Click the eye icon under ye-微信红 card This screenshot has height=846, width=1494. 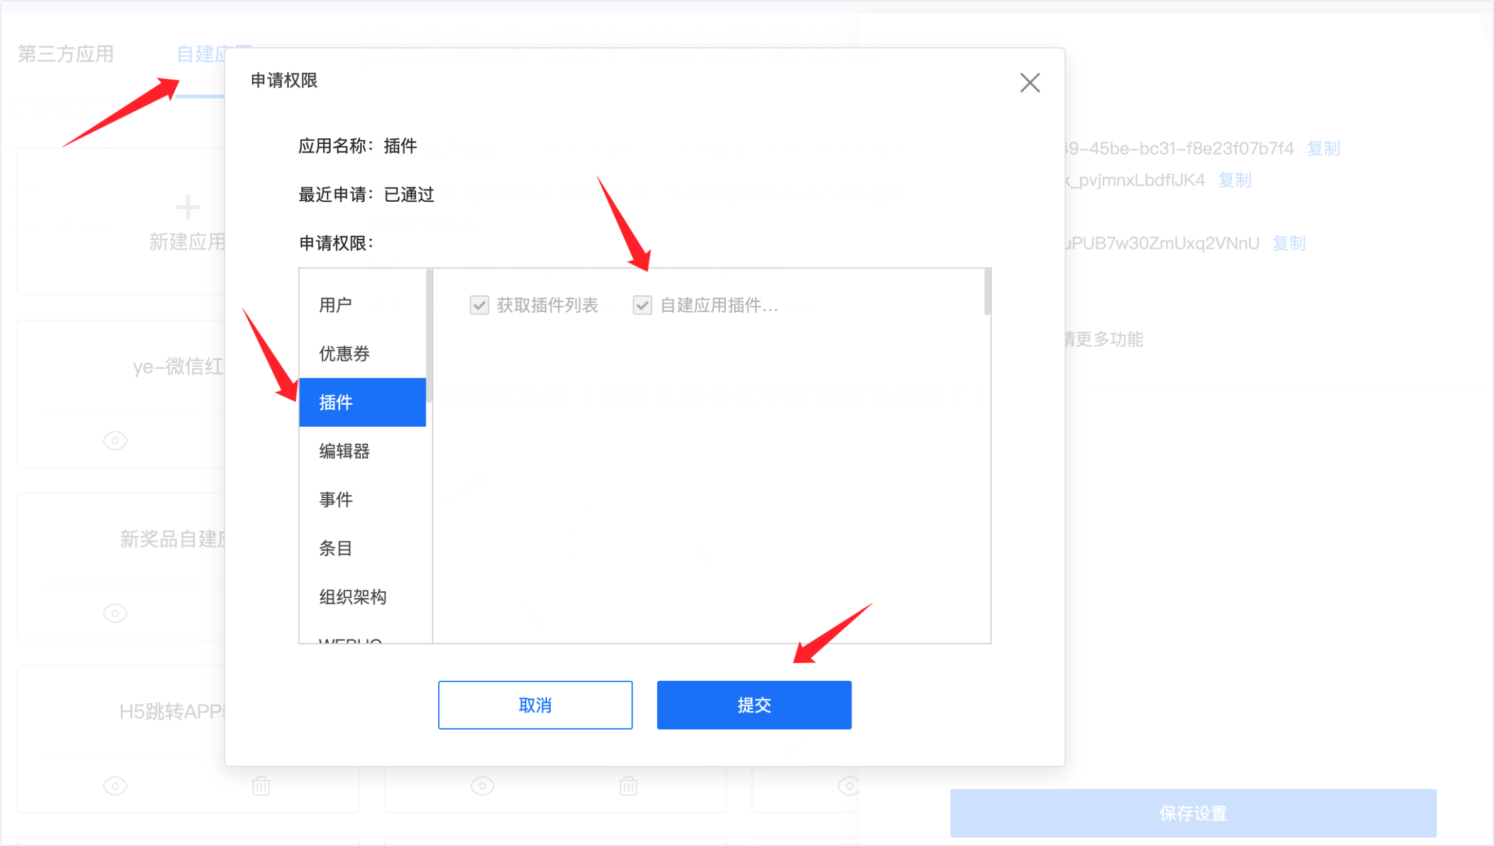pyautogui.click(x=115, y=441)
